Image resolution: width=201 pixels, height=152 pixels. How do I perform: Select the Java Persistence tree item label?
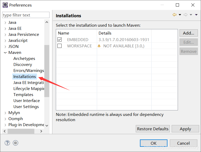24,35
